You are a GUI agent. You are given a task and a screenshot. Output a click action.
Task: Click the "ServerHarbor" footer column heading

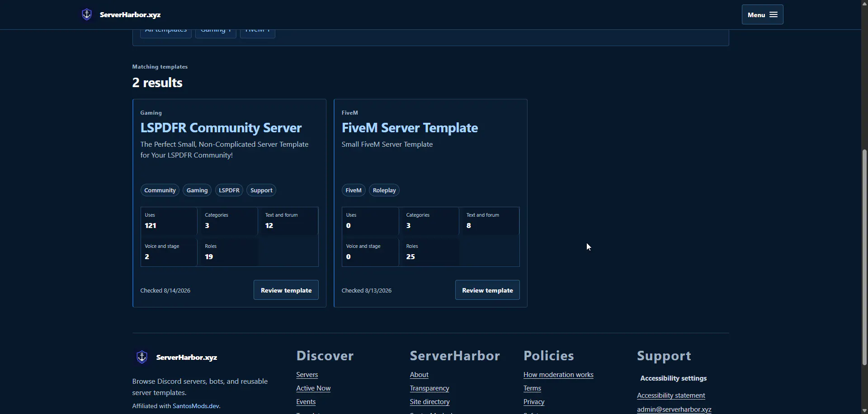(455, 356)
